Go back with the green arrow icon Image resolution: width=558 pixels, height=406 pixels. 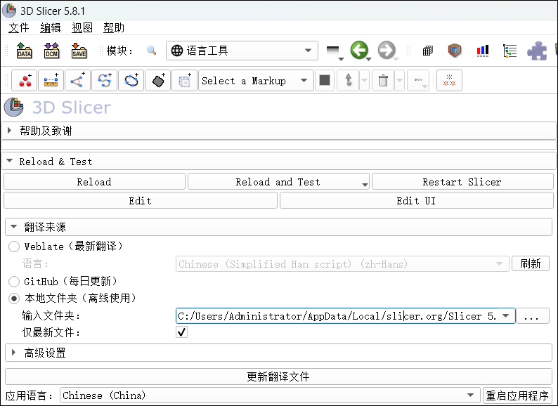[x=359, y=51]
